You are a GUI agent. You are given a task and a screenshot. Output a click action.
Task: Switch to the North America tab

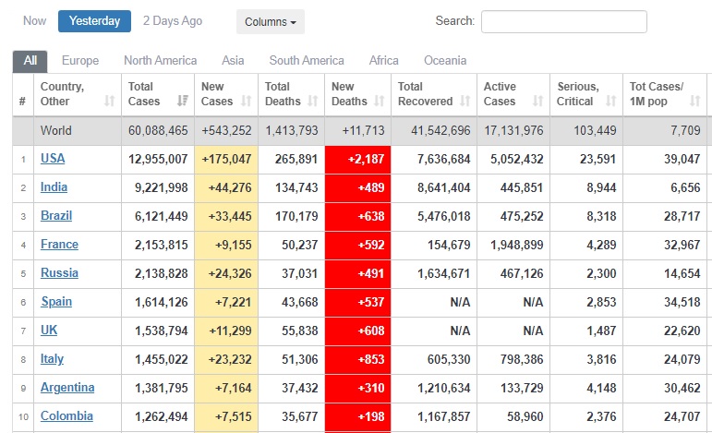coord(160,61)
